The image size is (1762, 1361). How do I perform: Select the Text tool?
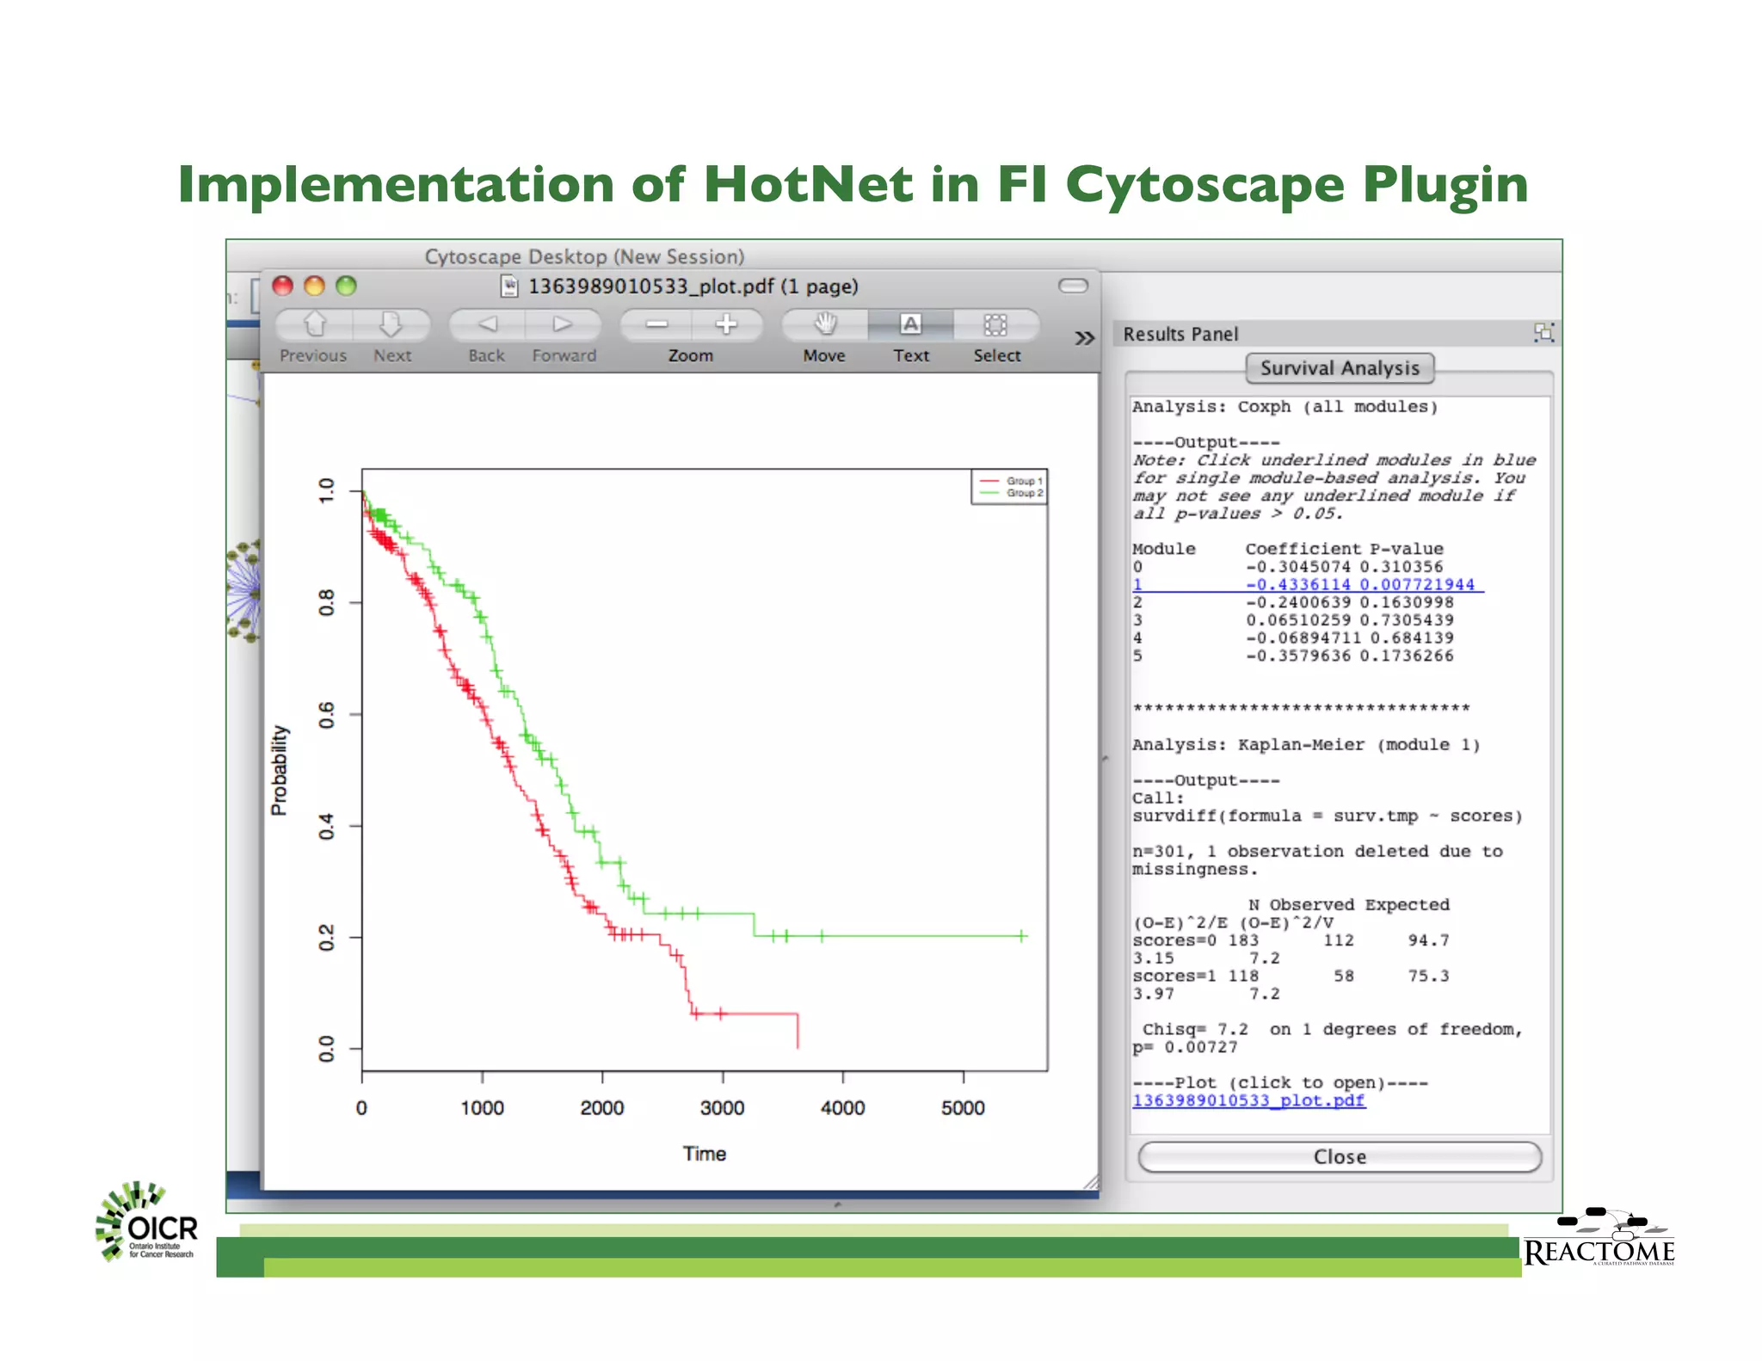point(910,324)
